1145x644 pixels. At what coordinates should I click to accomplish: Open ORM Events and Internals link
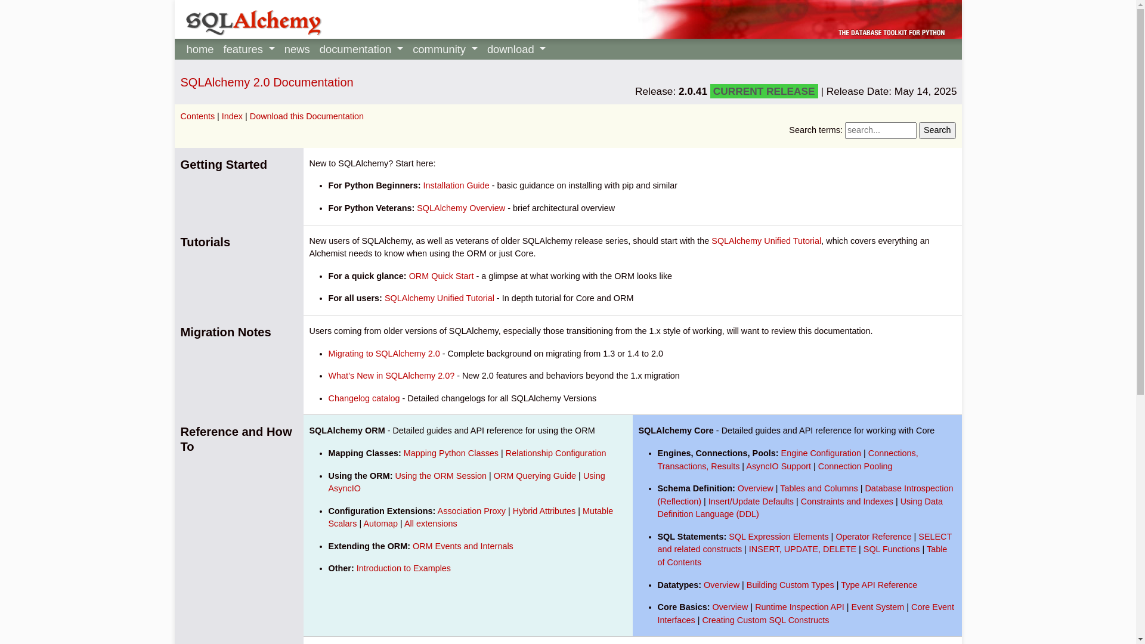pos(463,546)
